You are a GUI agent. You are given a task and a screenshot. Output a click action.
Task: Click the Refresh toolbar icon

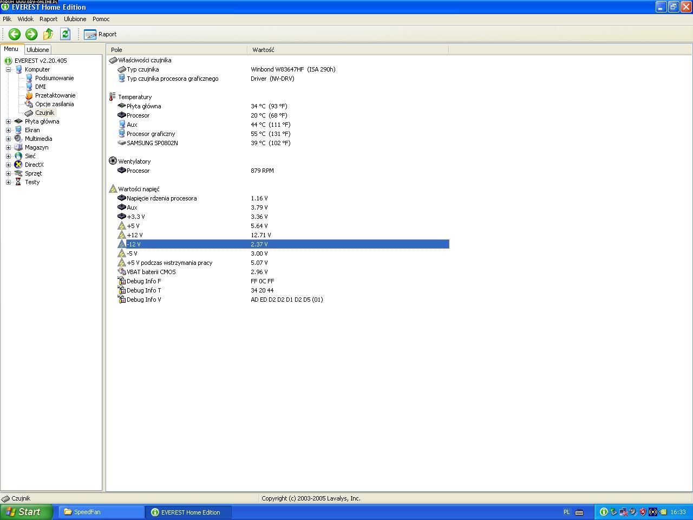(x=65, y=34)
